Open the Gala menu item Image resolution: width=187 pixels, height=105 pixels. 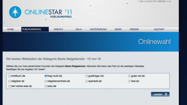click(79, 29)
